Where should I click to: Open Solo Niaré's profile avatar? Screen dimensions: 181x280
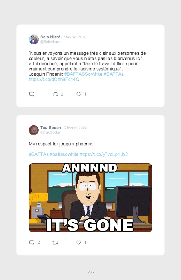[x=34, y=39]
